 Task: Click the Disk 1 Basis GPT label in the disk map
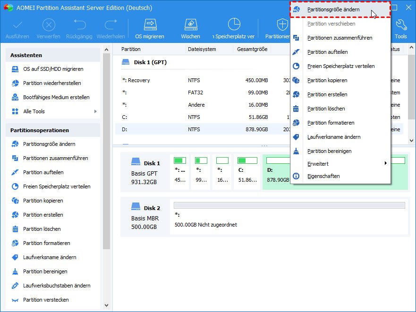click(145, 172)
